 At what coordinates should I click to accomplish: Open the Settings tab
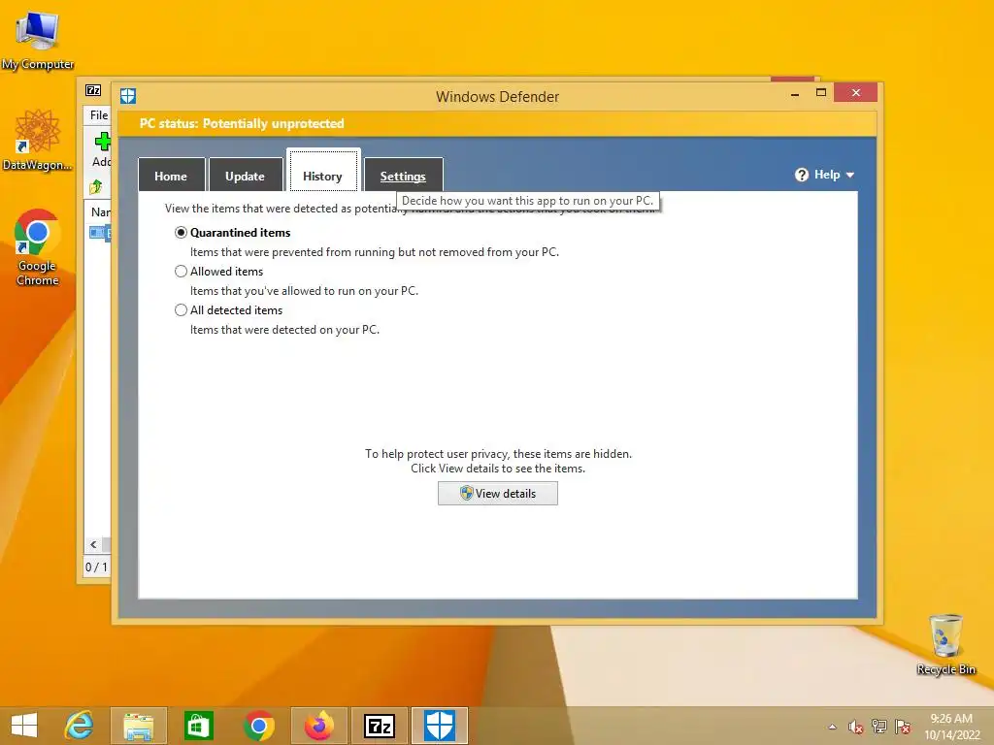click(403, 176)
